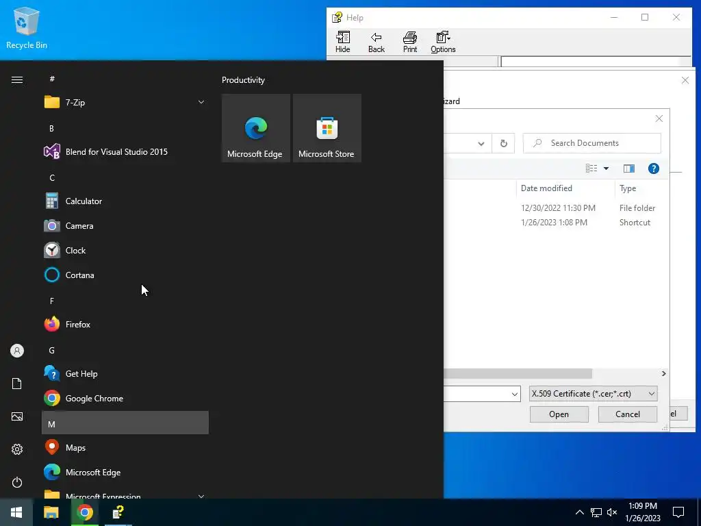The width and height of the screenshot is (701, 526).
Task: Close the file open dialog
Action: coord(659,118)
